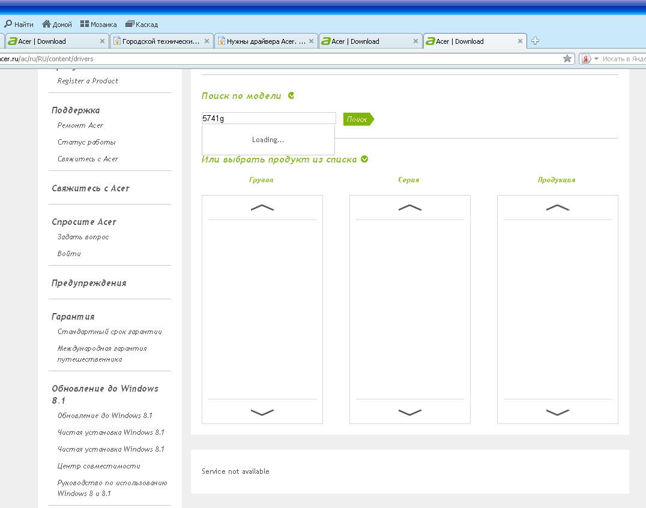This screenshot has height=508, width=646.
Task: Click the Найти search toolbar button
Action: (x=19, y=24)
